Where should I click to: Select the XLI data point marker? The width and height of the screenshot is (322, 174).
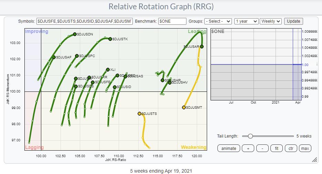[108, 69]
